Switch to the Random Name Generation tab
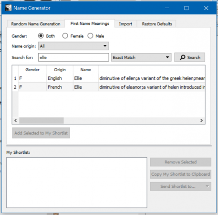The image size is (218, 215). pyautogui.click(x=36, y=24)
